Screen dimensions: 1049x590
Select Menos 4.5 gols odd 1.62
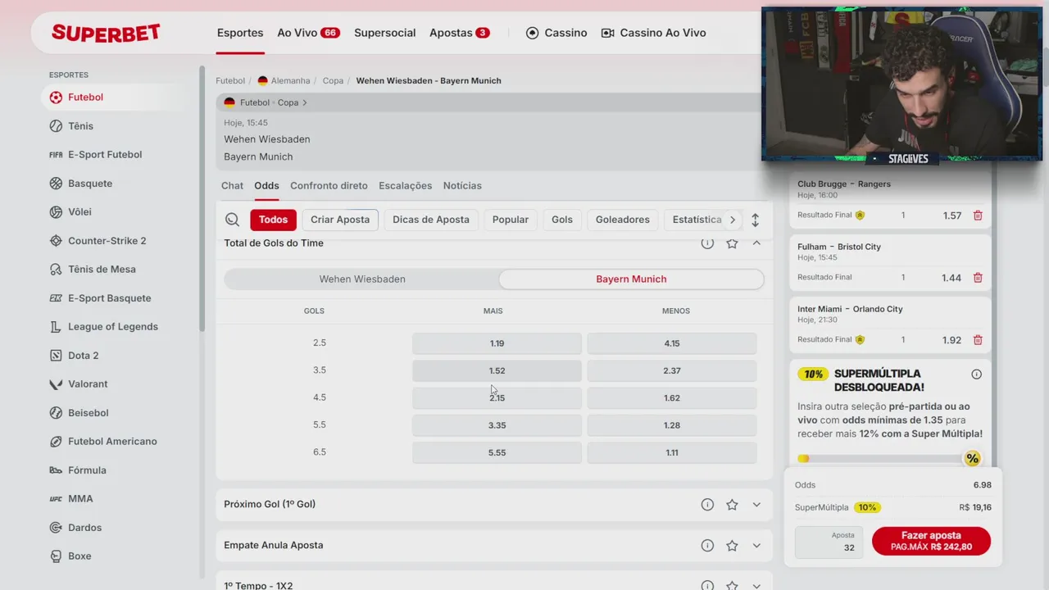[672, 398]
